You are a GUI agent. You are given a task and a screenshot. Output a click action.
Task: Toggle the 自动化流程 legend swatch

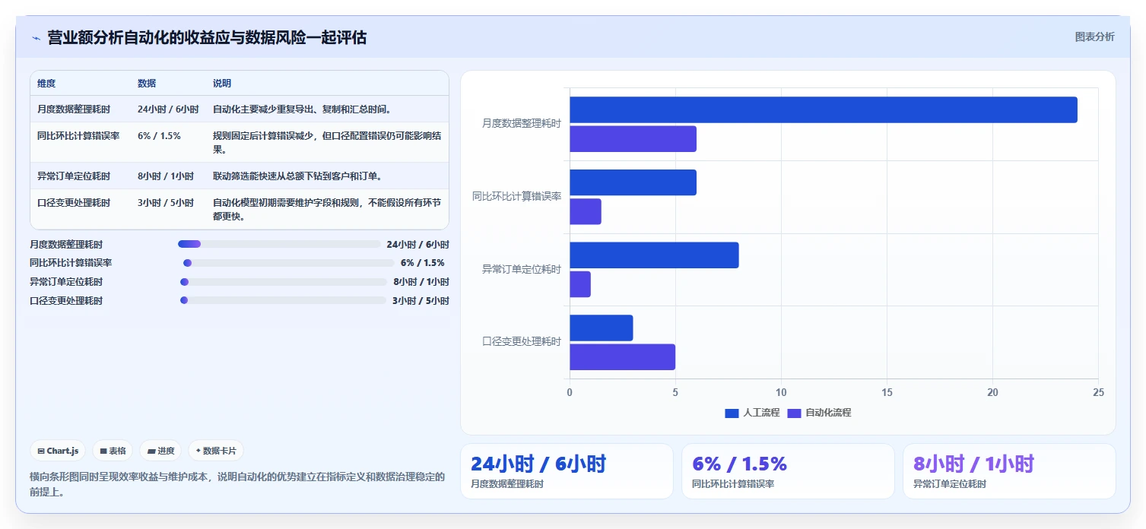794,413
